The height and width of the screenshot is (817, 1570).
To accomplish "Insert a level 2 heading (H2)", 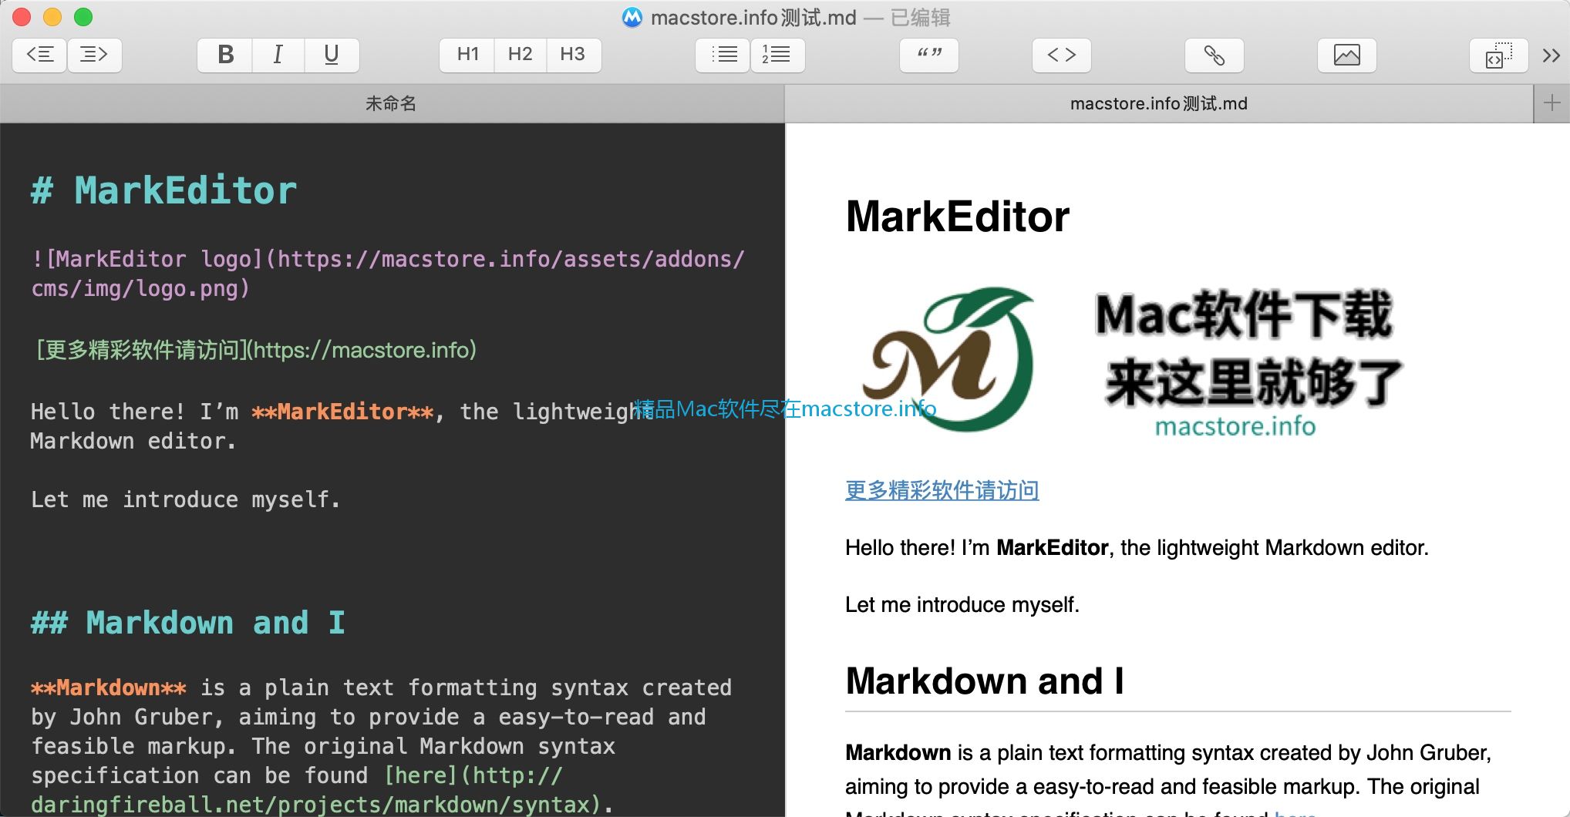I will [x=521, y=55].
